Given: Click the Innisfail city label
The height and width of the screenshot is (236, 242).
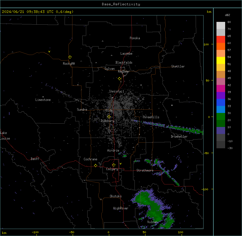Looking at the screenshot, I should point(117,91).
